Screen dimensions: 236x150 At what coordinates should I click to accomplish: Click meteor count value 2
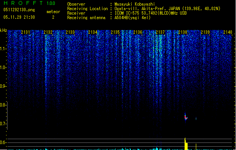[x=53, y=17]
